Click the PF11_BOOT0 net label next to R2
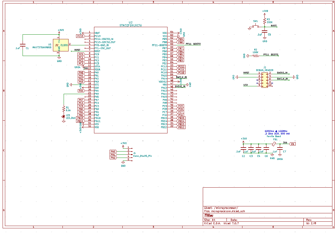Image resolution: width=335 pixels, height=239 pixels. 271,55
